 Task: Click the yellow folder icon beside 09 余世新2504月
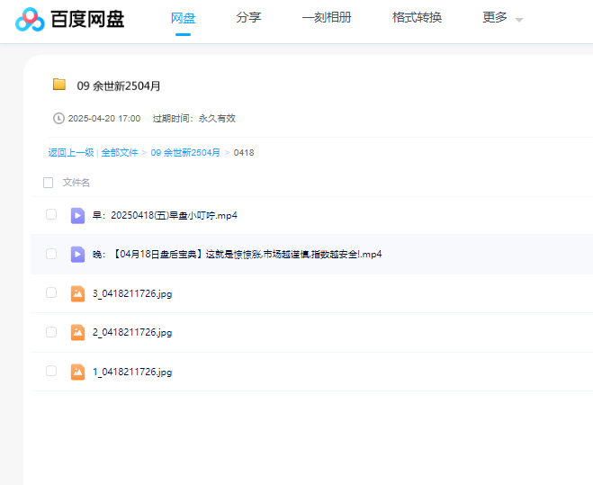coord(59,85)
